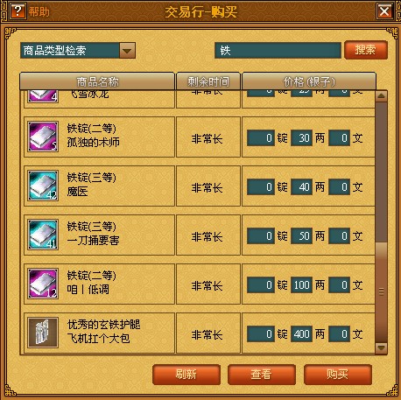Select the iron ingot icon sold by 孤独的术师

43,137
